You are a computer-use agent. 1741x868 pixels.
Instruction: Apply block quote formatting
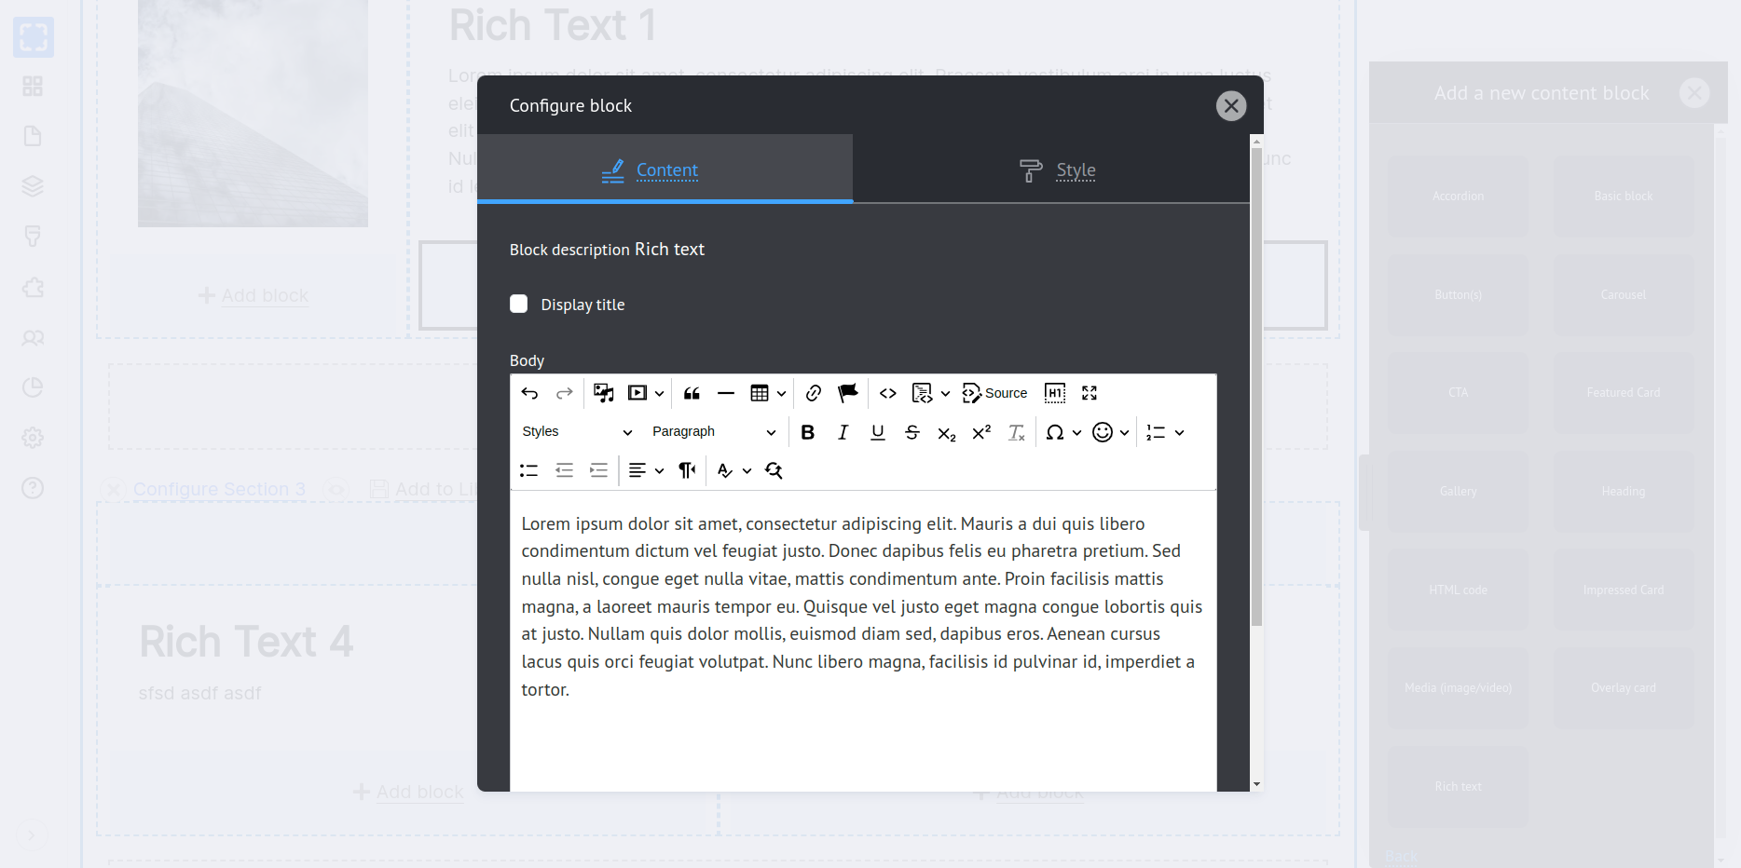[x=692, y=393]
